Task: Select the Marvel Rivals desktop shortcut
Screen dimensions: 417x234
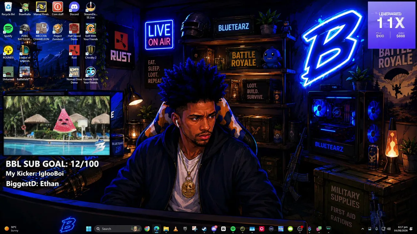Action: (x=41, y=9)
